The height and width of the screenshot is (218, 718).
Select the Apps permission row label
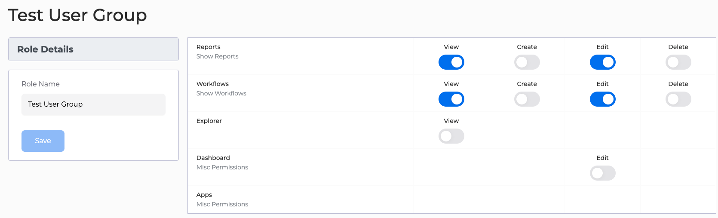[x=204, y=195]
